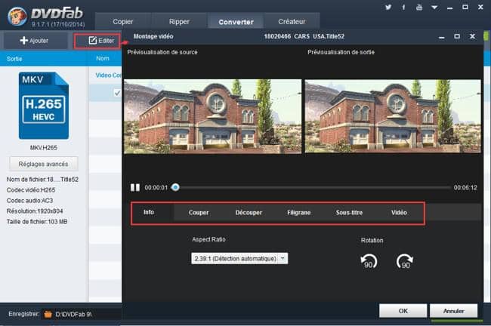Click the Annuler button
The image size is (491, 326).
(454, 311)
